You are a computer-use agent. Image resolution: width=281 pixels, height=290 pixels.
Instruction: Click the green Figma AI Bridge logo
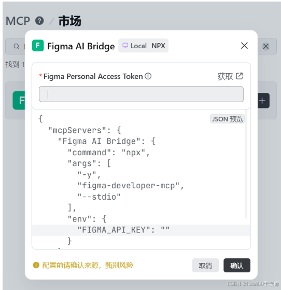(x=38, y=46)
